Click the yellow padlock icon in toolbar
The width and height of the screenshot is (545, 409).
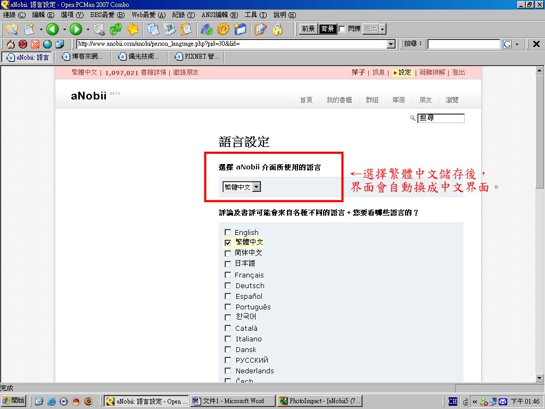click(277, 29)
